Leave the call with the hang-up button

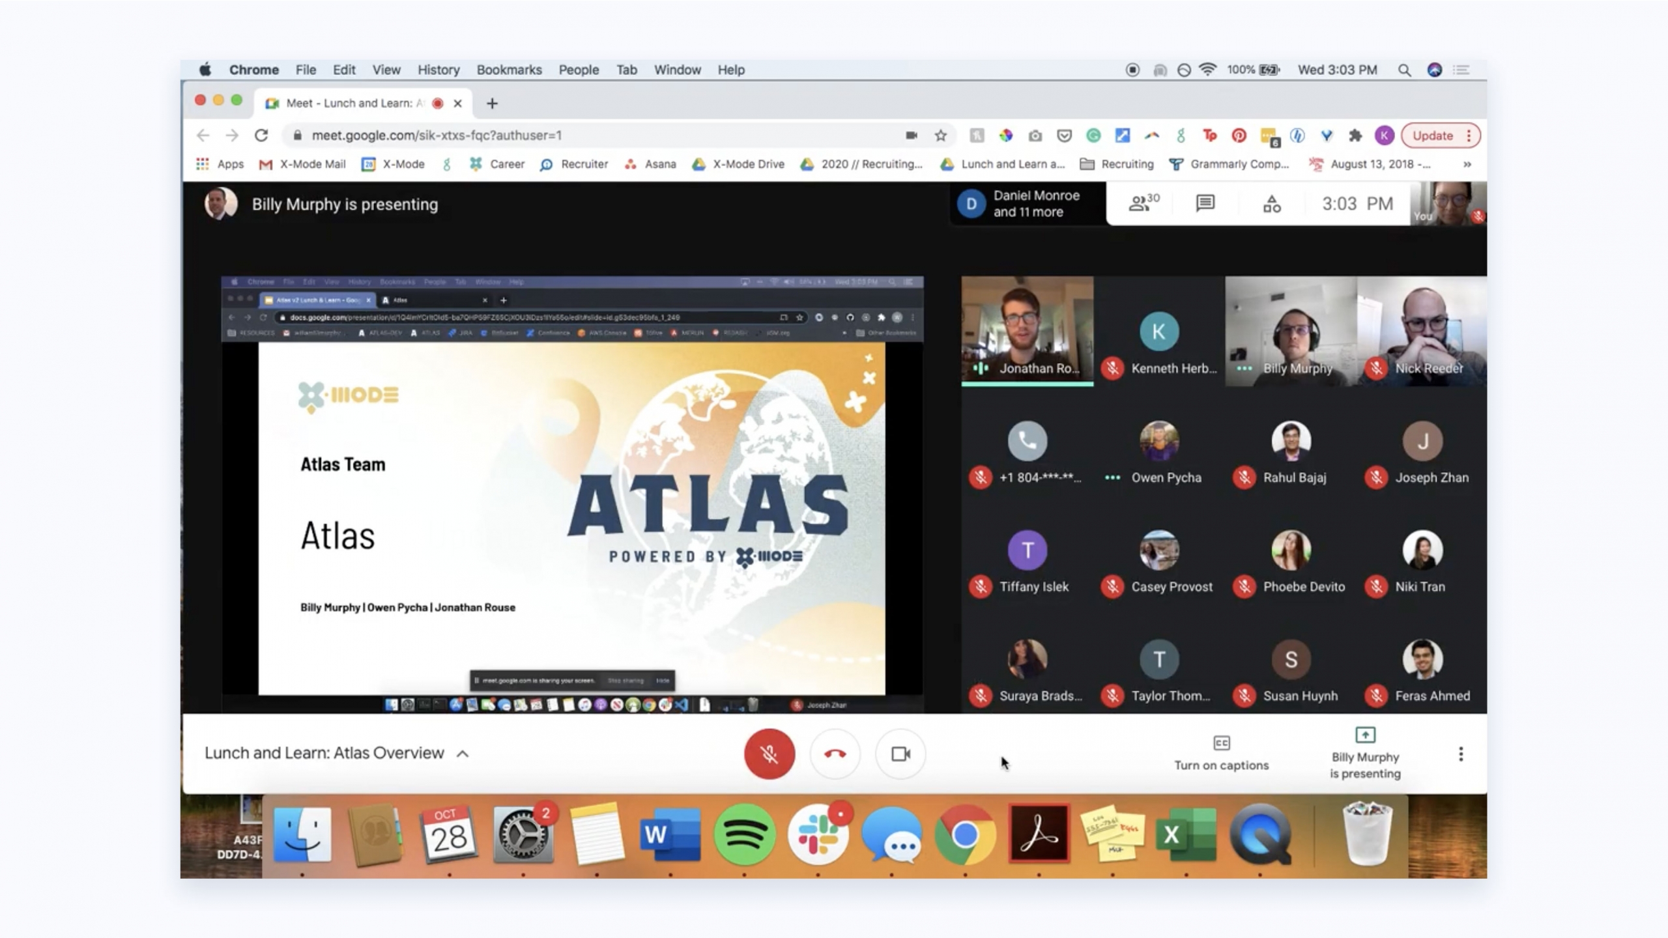(835, 754)
